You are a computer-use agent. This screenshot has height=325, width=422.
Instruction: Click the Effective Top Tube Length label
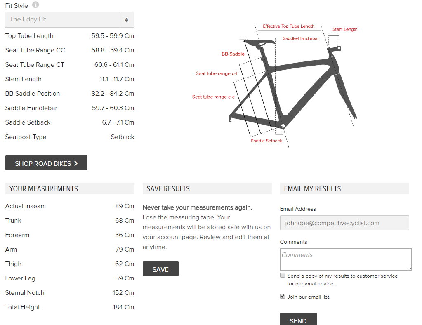coord(288,26)
